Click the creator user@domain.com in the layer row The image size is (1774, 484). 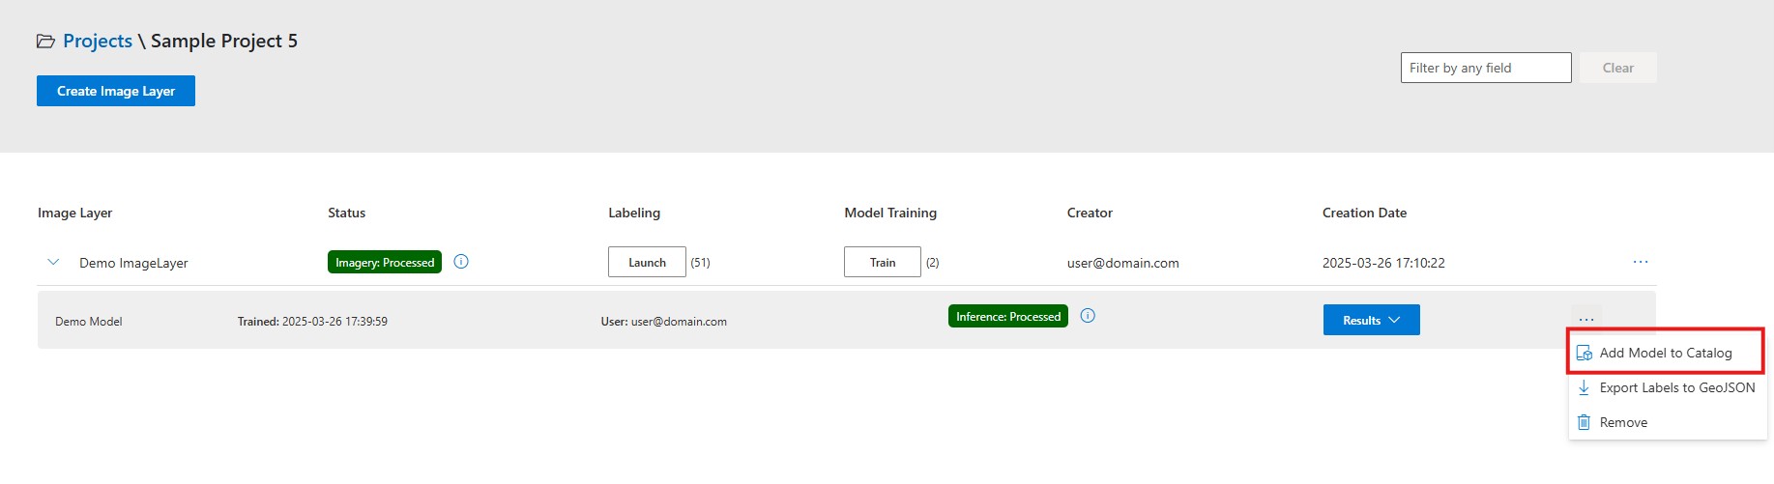[x=1123, y=263]
